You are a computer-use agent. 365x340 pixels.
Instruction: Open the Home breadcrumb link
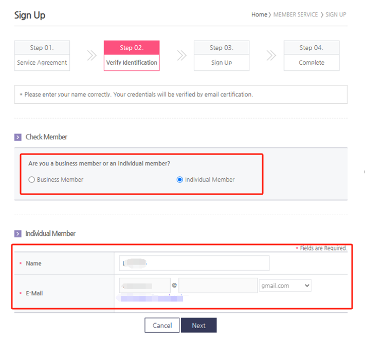tap(259, 15)
